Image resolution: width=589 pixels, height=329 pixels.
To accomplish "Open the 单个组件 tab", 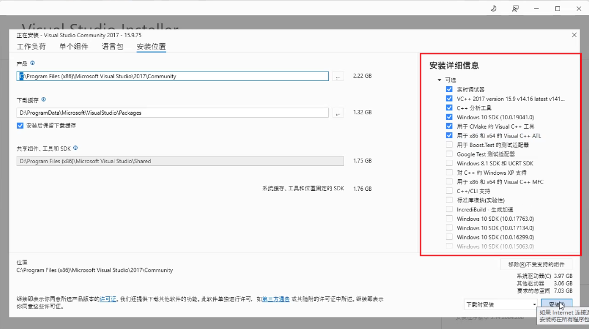I will click(74, 47).
